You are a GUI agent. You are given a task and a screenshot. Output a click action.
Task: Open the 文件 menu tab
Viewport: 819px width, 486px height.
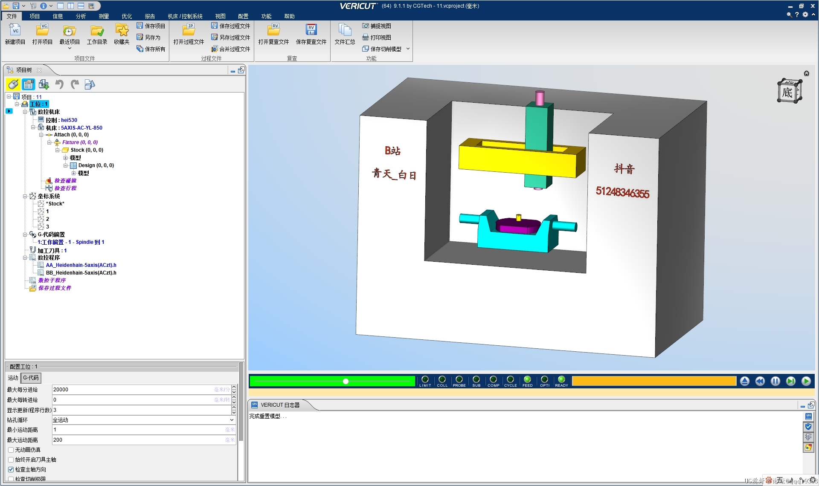coord(12,16)
